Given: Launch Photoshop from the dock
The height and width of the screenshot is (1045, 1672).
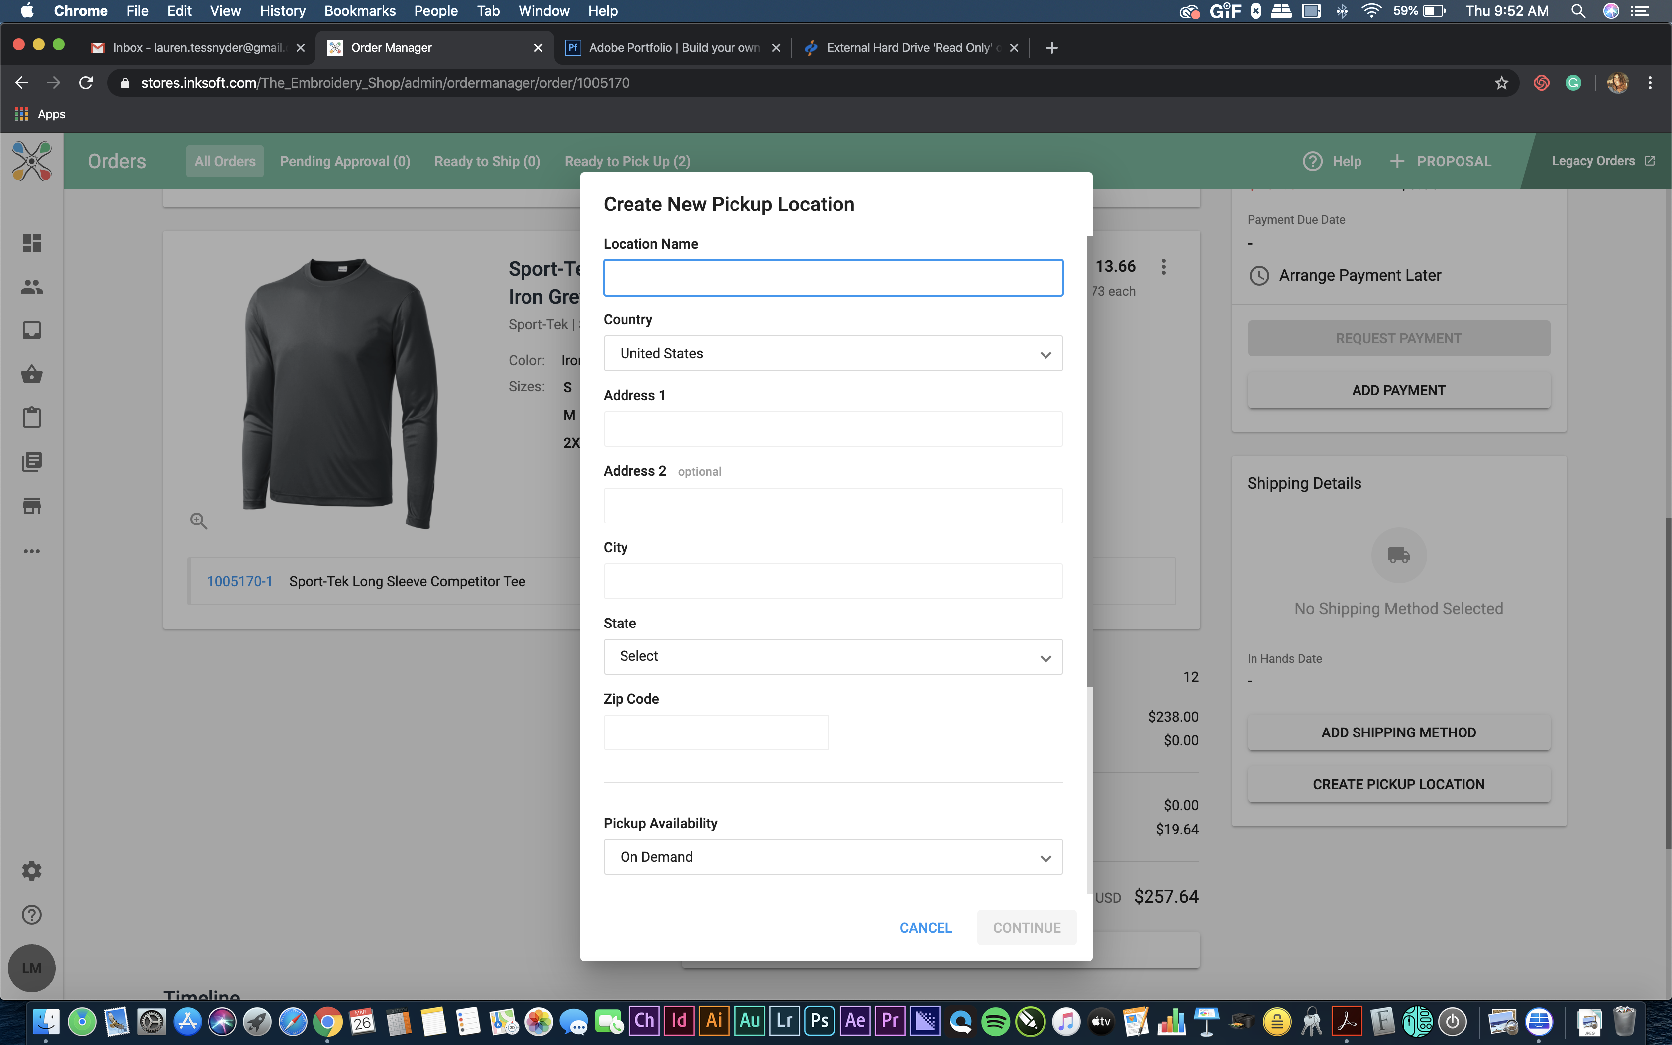Looking at the screenshot, I should point(820,1021).
